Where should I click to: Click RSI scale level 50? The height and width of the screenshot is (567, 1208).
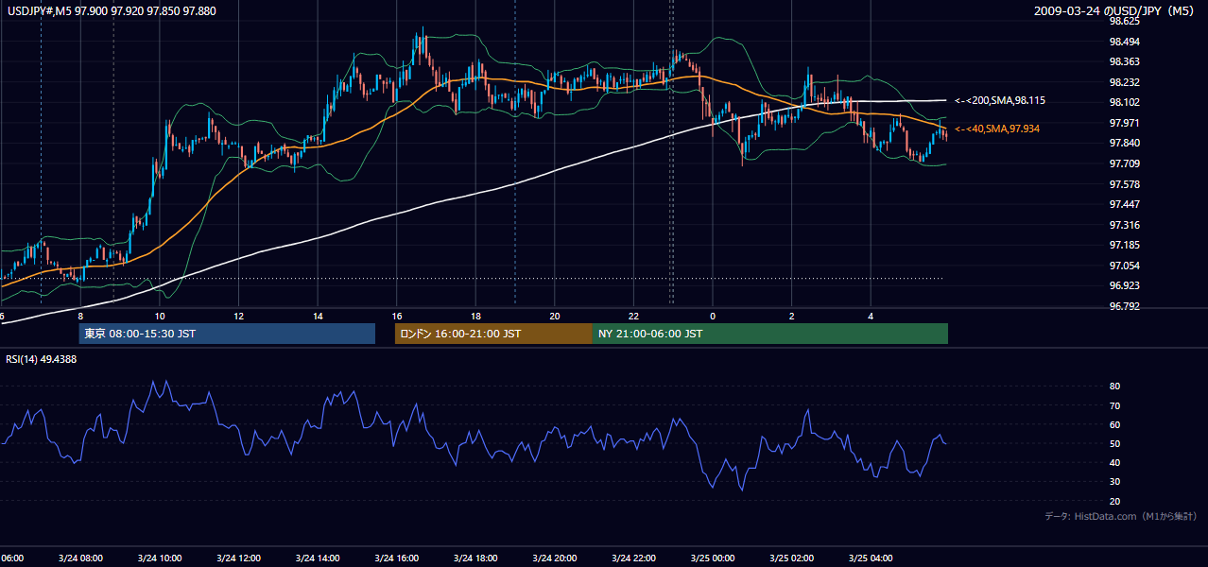point(1115,444)
